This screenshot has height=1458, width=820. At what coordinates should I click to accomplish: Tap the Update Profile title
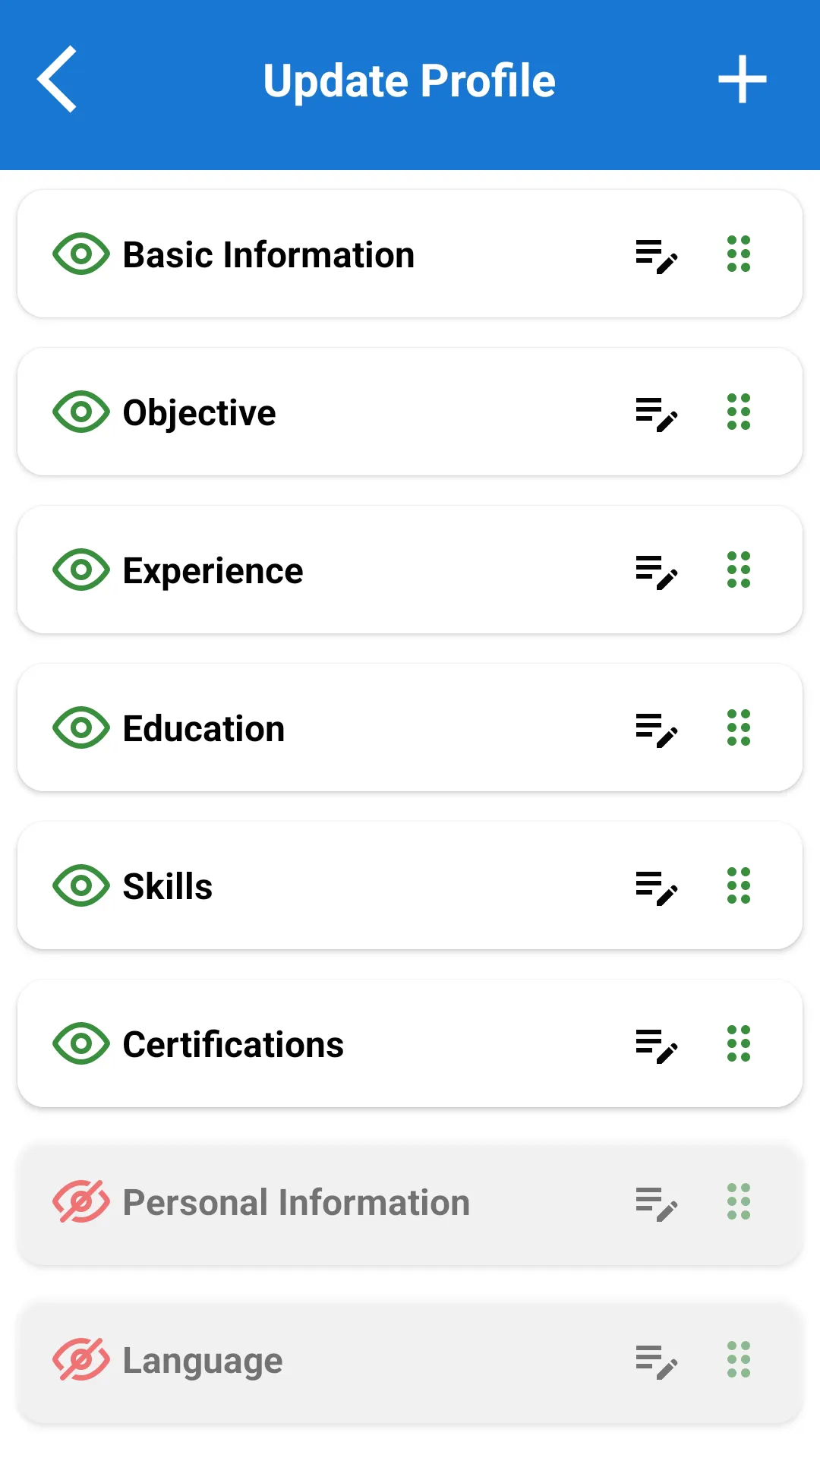click(409, 80)
